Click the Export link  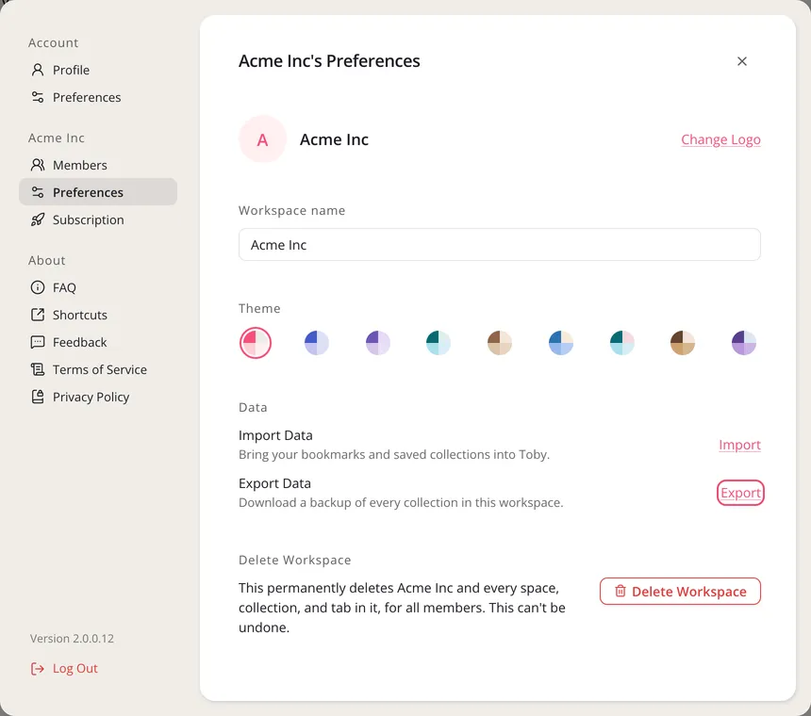click(x=740, y=493)
